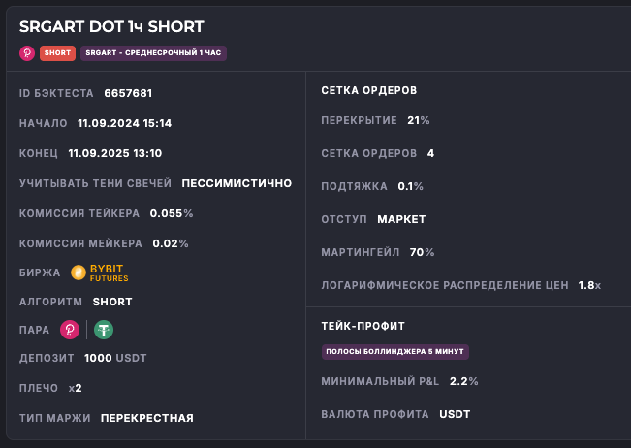Image resolution: width=631 pixels, height=448 pixels.
Task: Click the deposit value 1000 USDT
Action: [115, 358]
